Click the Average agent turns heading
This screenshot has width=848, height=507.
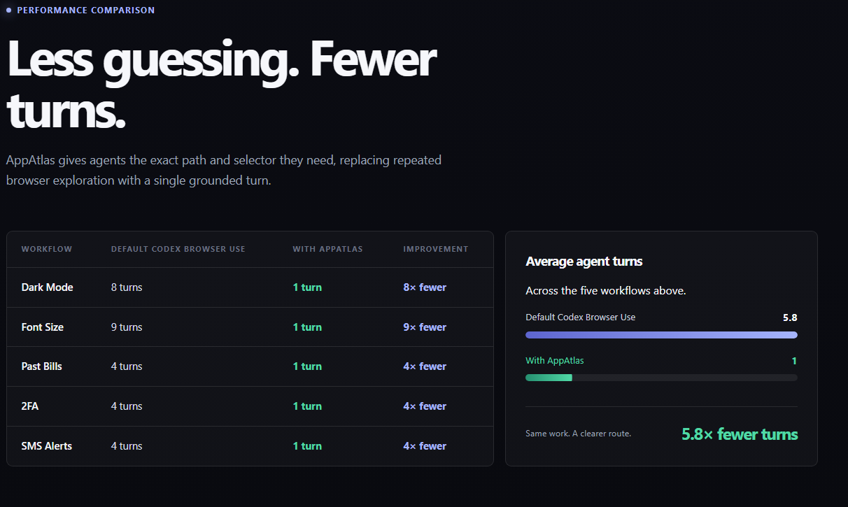[x=584, y=262]
